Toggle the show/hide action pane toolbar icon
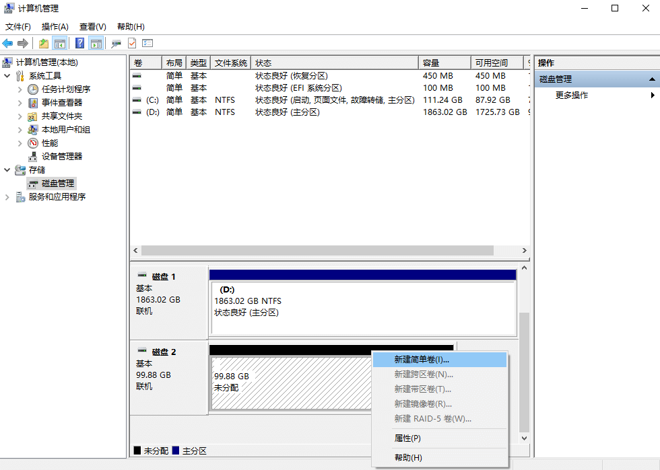This screenshot has width=660, height=470. tap(96, 43)
